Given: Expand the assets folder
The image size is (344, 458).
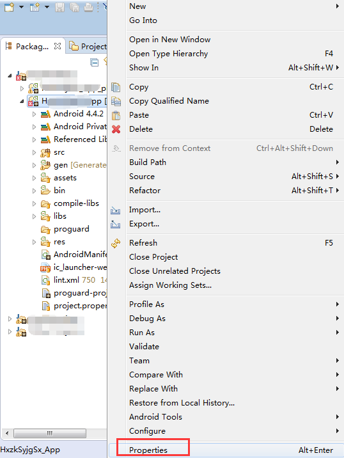Looking at the screenshot, I should point(34,178).
